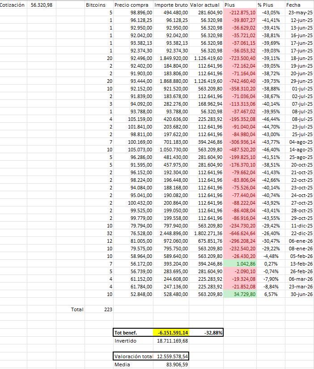Select the Invertido amount 18.711.169,68
Image resolution: width=314 pixels, height=369 pixels.
click(x=171, y=341)
